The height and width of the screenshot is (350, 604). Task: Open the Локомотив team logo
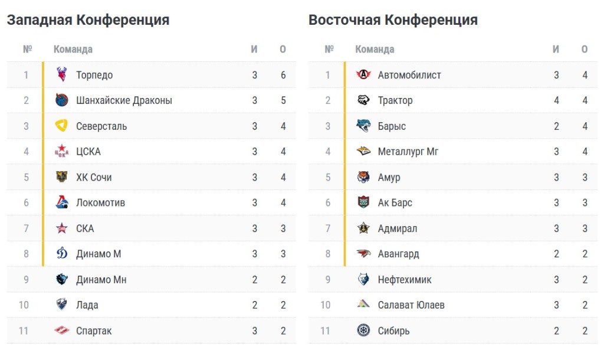(61, 202)
